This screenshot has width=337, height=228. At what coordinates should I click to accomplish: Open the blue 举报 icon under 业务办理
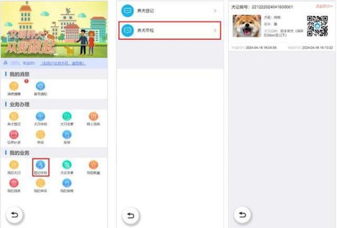(67, 134)
